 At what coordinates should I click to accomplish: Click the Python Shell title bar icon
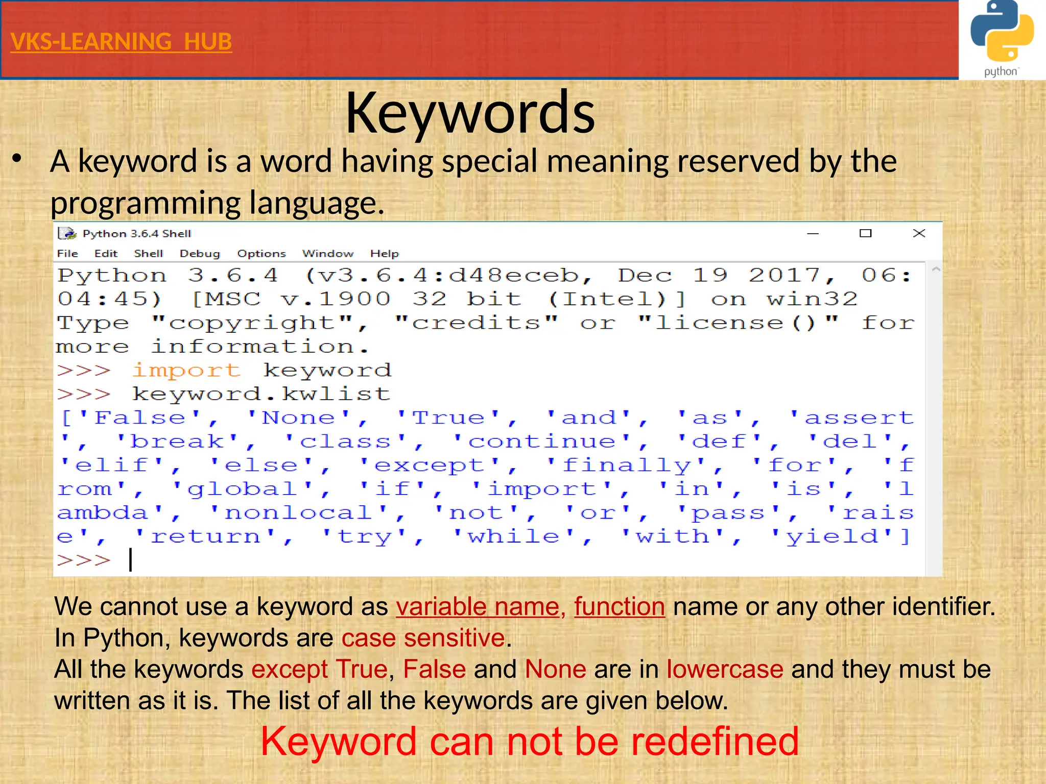[67, 233]
